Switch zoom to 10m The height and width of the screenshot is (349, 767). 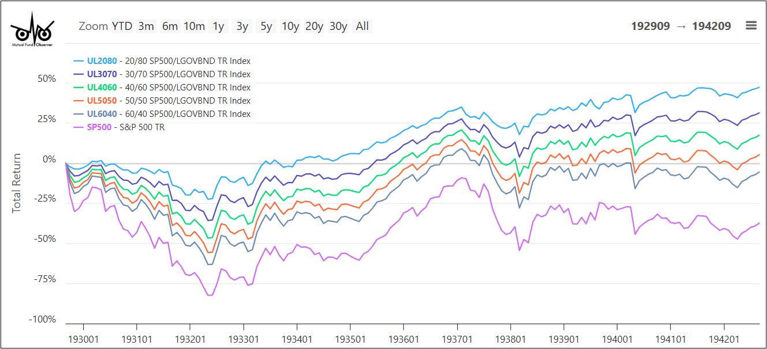click(194, 26)
